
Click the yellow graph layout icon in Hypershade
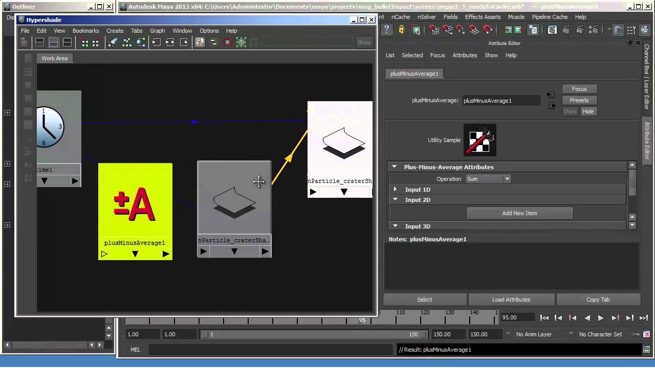pyautogui.click(x=214, y=42)
